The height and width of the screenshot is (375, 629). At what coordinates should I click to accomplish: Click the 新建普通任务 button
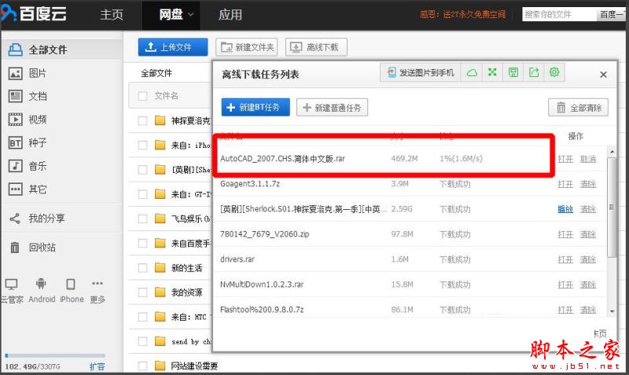[332, 108]
